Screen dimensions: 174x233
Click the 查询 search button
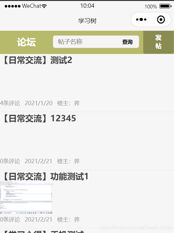[127, 42]
